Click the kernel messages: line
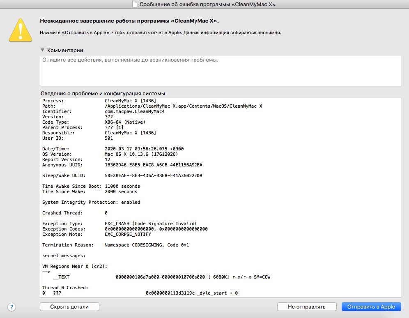Viewport: 409px width, 318px height. tap(64, 256)
